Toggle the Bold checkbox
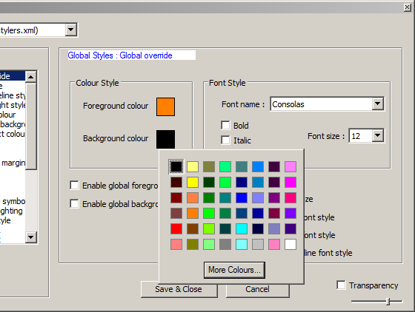415x312 pixels. [x=225, y=126]
